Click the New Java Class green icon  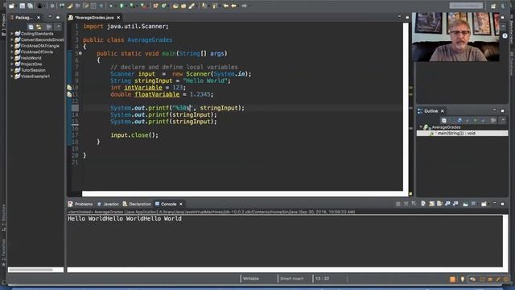click(163, 6)
